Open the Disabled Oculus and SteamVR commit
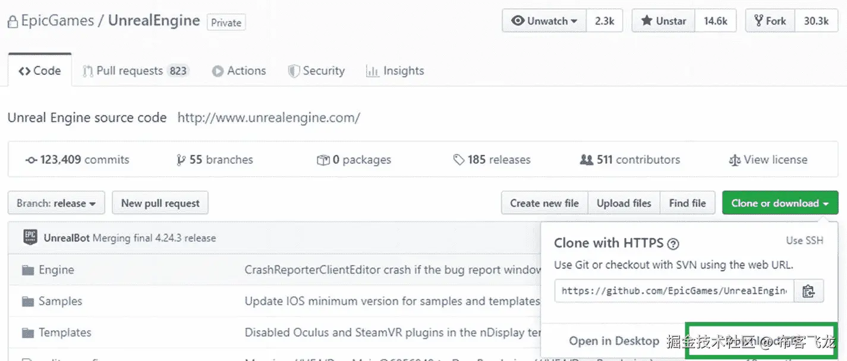The width and height of the screenshot is (847, 361). tap(393, 332)
